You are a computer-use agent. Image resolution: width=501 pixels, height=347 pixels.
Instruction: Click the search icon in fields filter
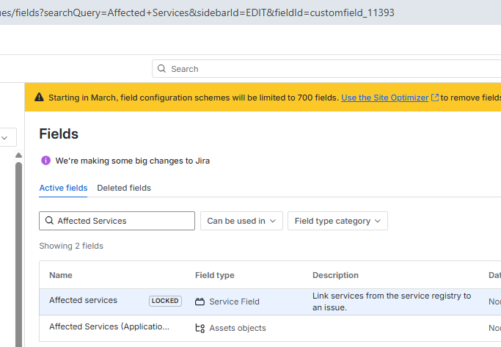(x=50, y=221)
